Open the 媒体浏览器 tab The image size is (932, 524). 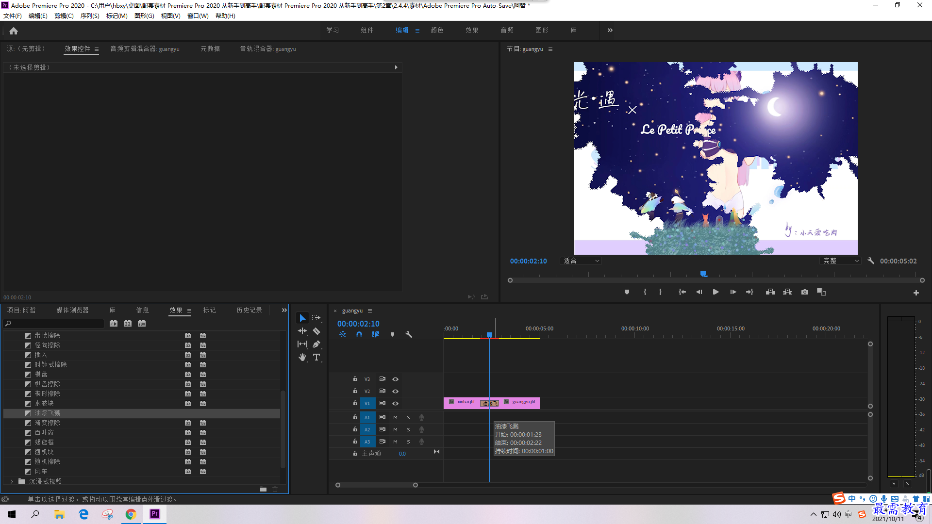point(73,310)
